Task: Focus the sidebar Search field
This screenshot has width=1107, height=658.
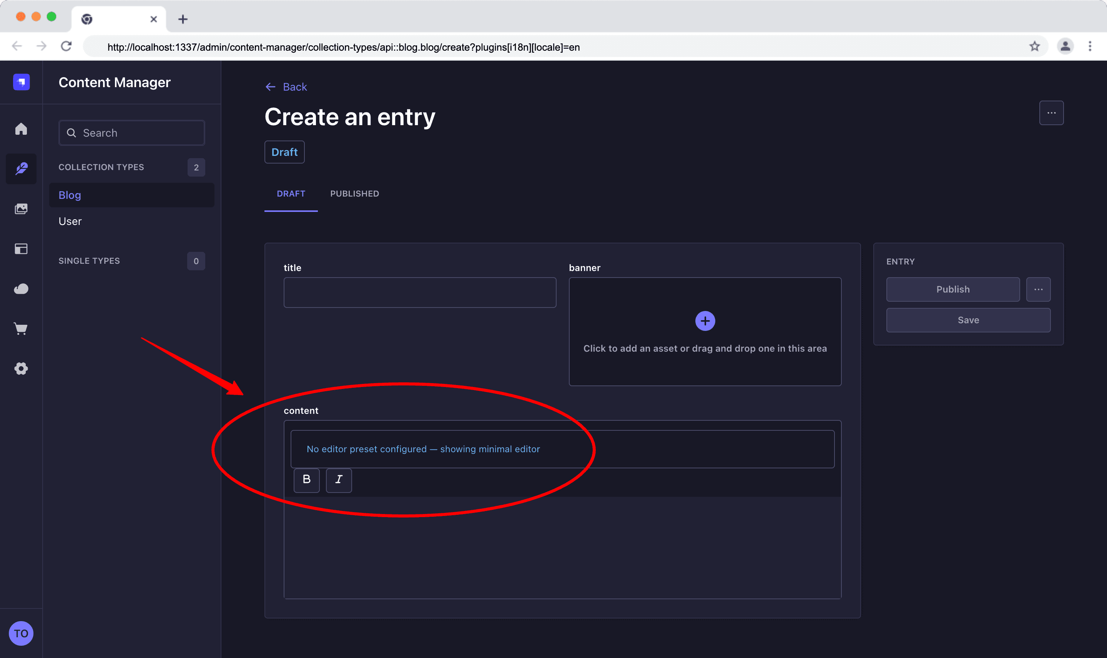Action: pyautogui.click(x=132, y=133)
